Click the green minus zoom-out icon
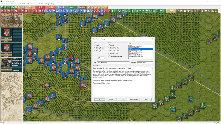This screenshot has height=124, width=221. (x=116, y=11)
